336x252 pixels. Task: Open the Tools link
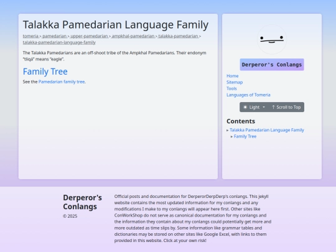click(231, 88)
